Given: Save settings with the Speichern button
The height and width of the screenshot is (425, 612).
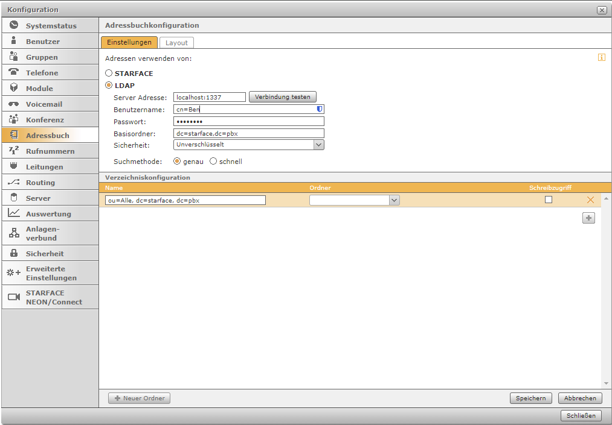Looking at the screenshot, I should [x=531, y=398].
